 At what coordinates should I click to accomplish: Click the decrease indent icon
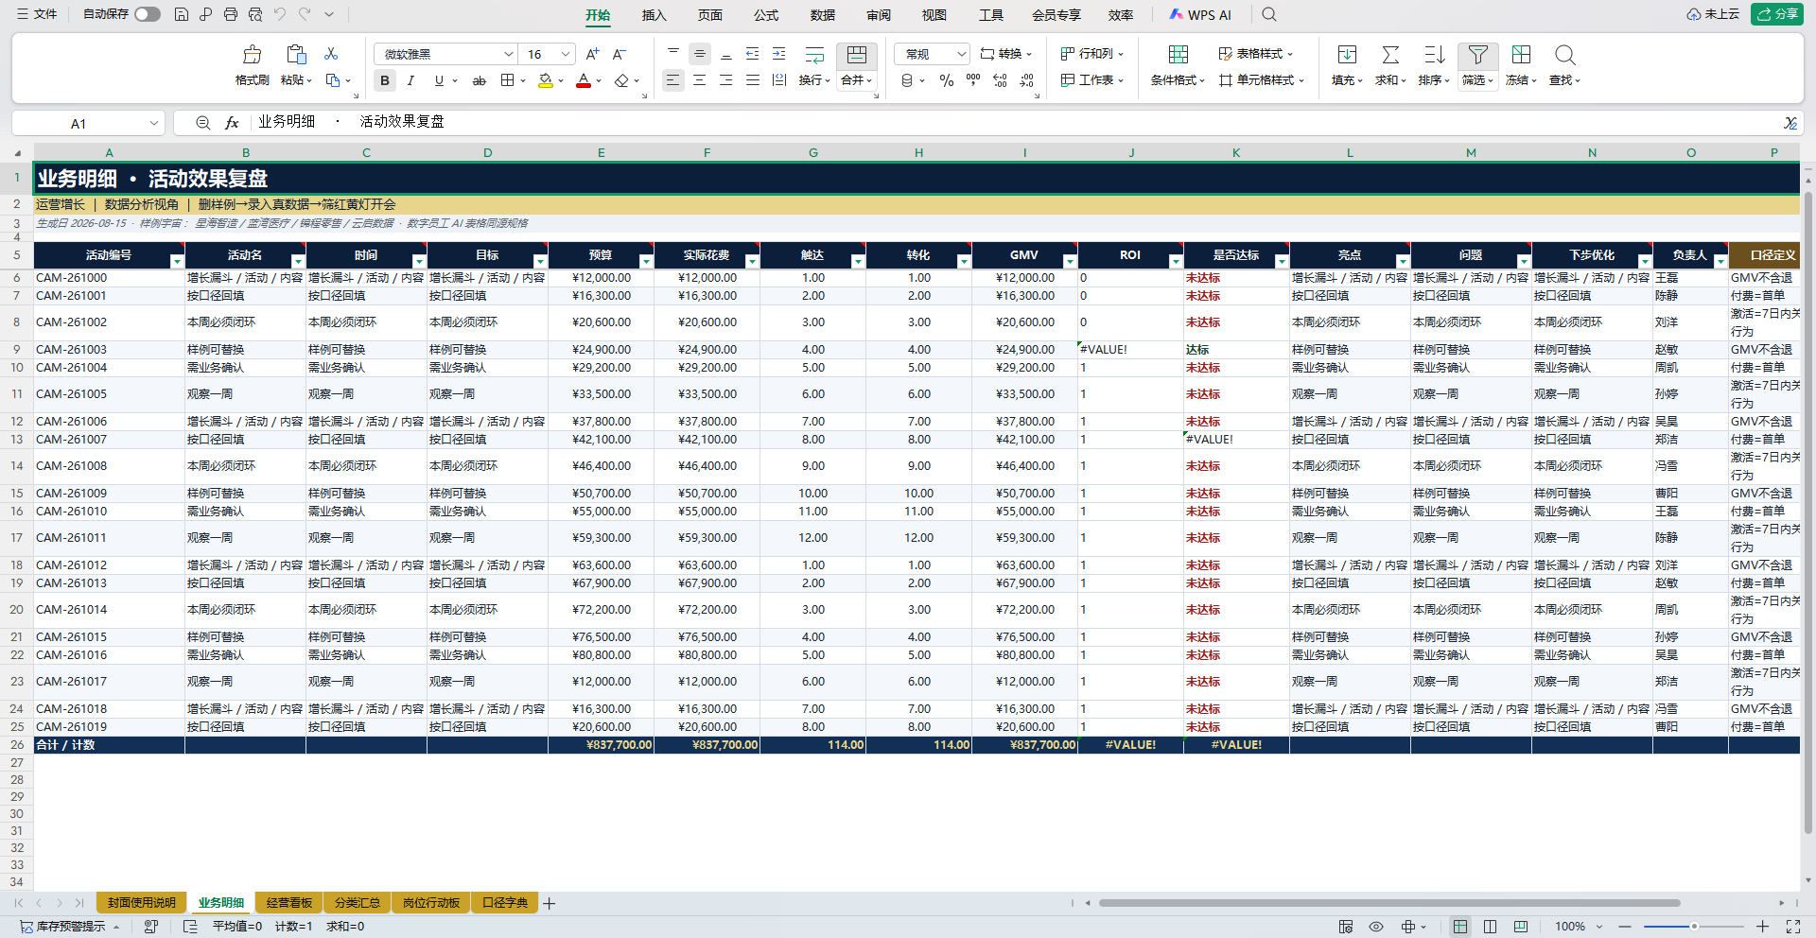click(x=753, y=54)
